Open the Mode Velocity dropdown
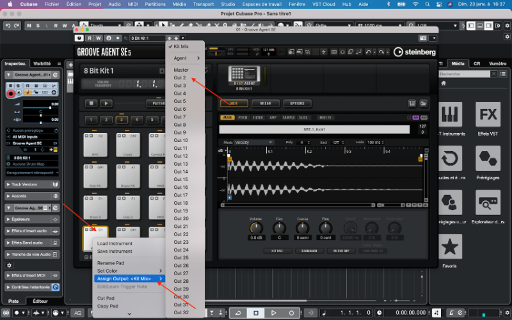This screenshot has width=512, height=320. (x=253, y=142)
